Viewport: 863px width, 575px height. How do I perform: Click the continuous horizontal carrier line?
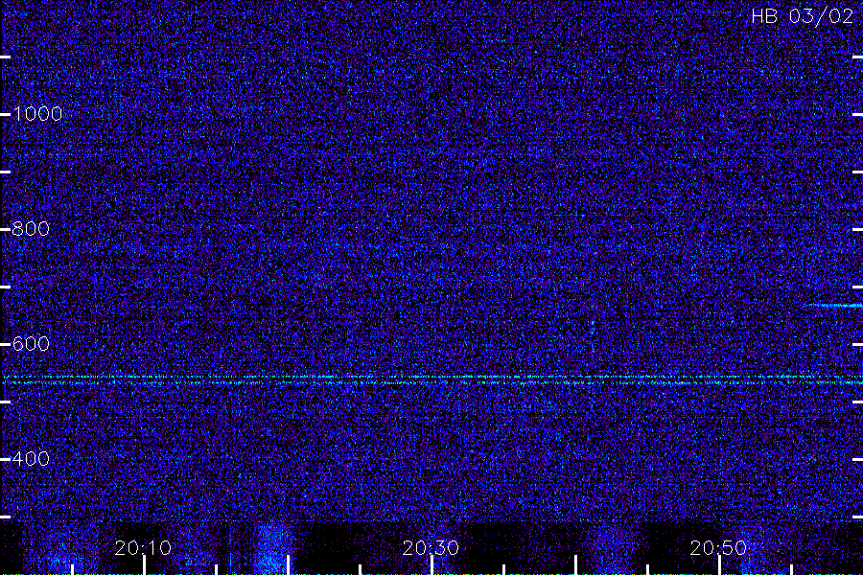click(431, 379)
